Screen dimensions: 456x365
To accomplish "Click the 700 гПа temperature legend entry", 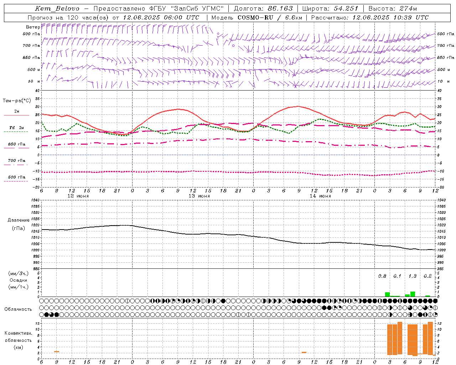I will tap(17, 161).
